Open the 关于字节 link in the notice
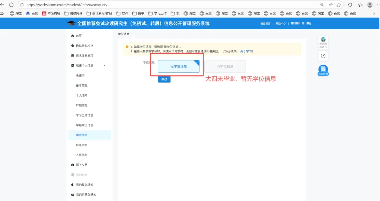The image size is (380, 201). point(246,51)
